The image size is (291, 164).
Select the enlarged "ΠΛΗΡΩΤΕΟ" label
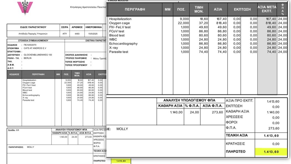236,152
